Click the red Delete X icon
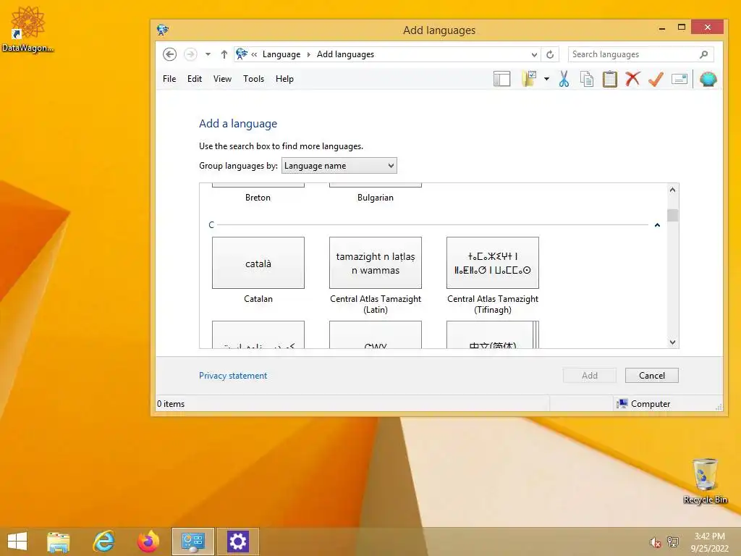741x556 pixels. (x=632, y=79)
